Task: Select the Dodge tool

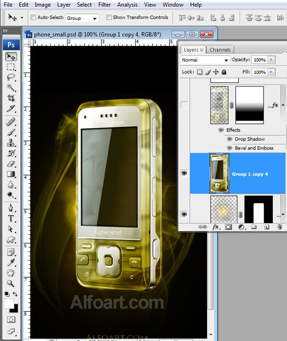Action: (10, 195)
